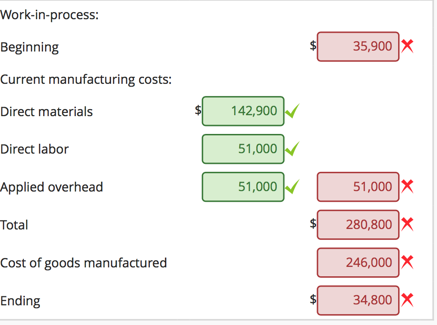Select the Total amount 280,800
Image resolution: width=437 pixels, height=325 pixels.
tap(358, 224)
